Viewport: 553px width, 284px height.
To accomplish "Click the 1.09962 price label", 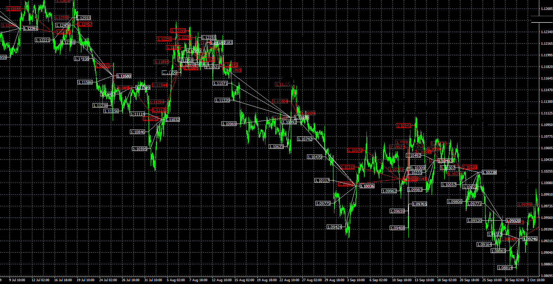I will pyautogui.click(x=389, y=191).
